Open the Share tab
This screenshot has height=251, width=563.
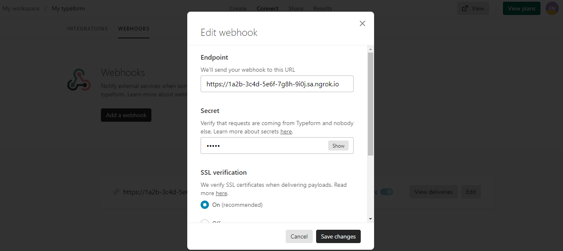click(296, 8)
